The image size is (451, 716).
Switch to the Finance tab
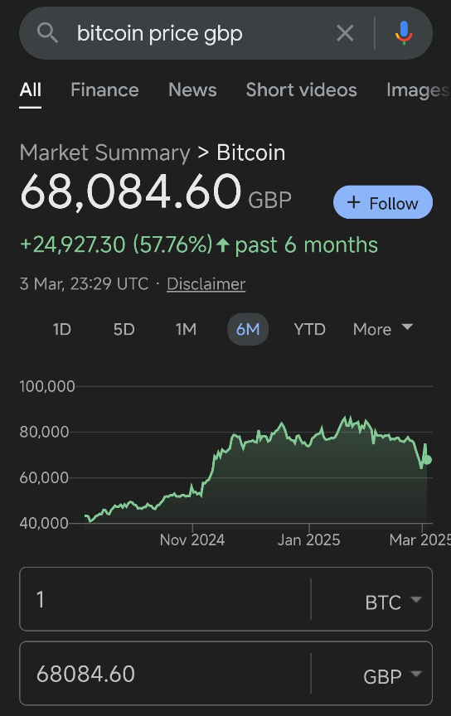[x=104, y=90]
